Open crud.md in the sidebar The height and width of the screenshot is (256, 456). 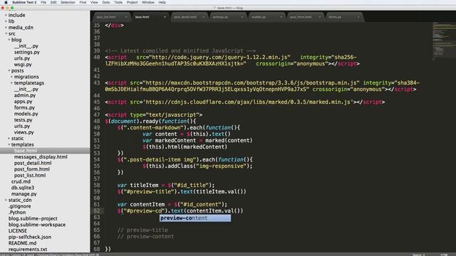click(21, 182)
